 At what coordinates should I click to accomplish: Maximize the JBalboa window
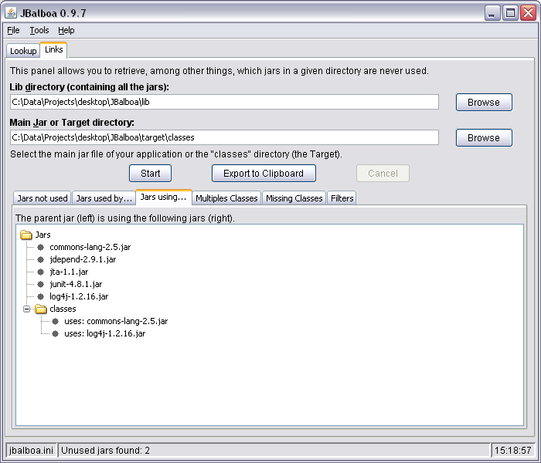point(510,13)
